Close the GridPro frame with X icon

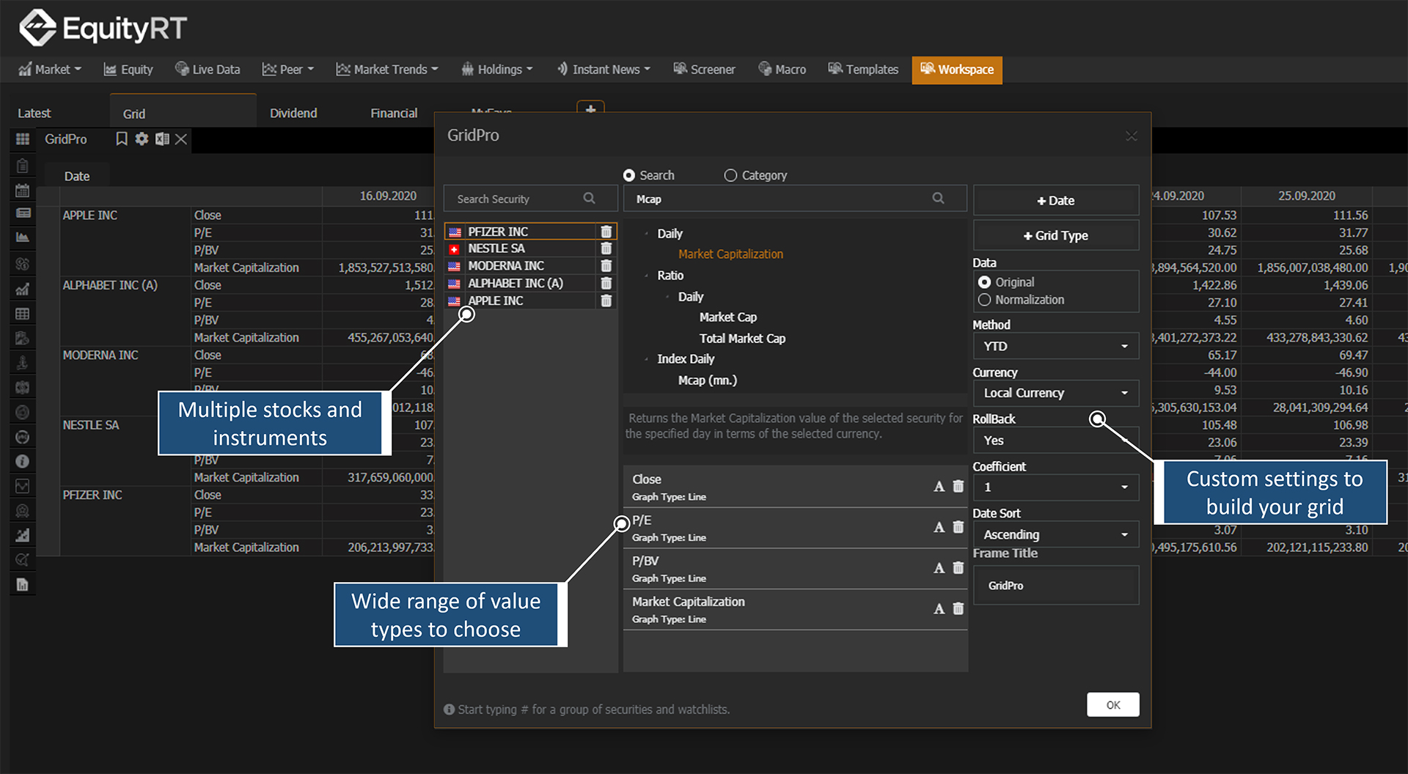coord(181,139)
